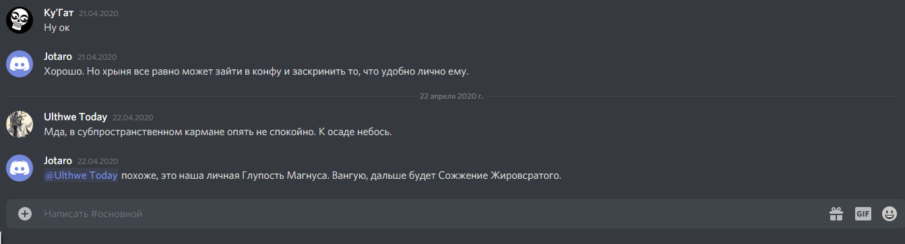This screenshot has height=244, width=905.
Task: Click the 22 апреля 2020 г. date divider
Action: click(x=451, y=96)
